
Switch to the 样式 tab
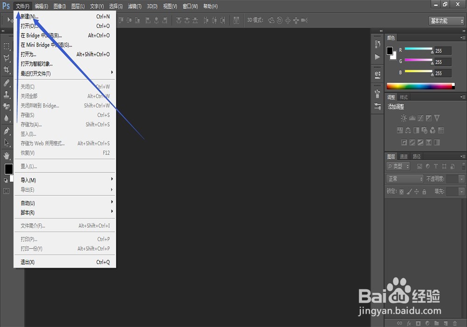(404, 97)
